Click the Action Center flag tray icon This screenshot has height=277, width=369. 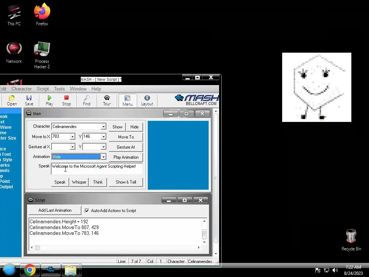(x=318, y=270)
